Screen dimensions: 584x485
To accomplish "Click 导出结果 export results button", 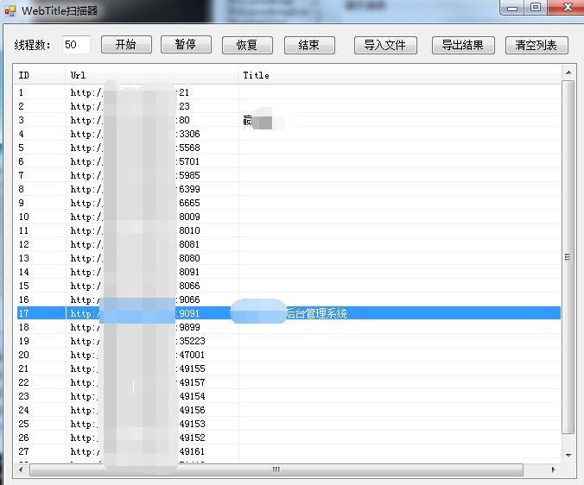I will click(463, 45).
